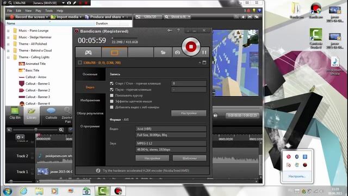The height and width of the screenshot is (196, 348).
Task: Toggle checkbox beside 1366x768 resolution text
Action: coord(80,63)
